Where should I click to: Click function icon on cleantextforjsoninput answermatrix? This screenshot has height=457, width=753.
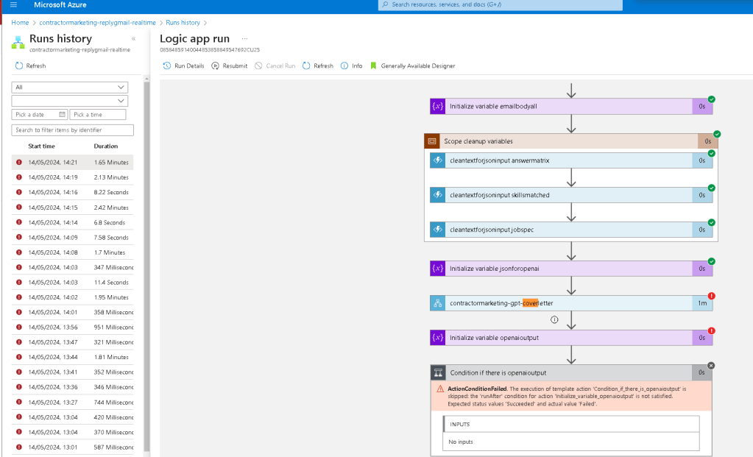tap(437, 160)
